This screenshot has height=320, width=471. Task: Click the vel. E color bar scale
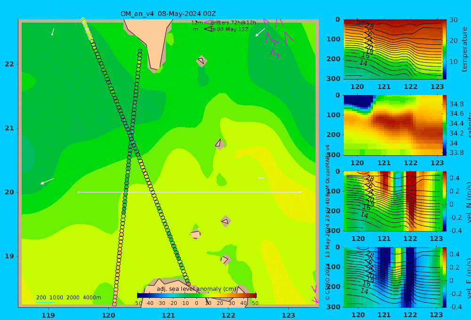(445, 277)
